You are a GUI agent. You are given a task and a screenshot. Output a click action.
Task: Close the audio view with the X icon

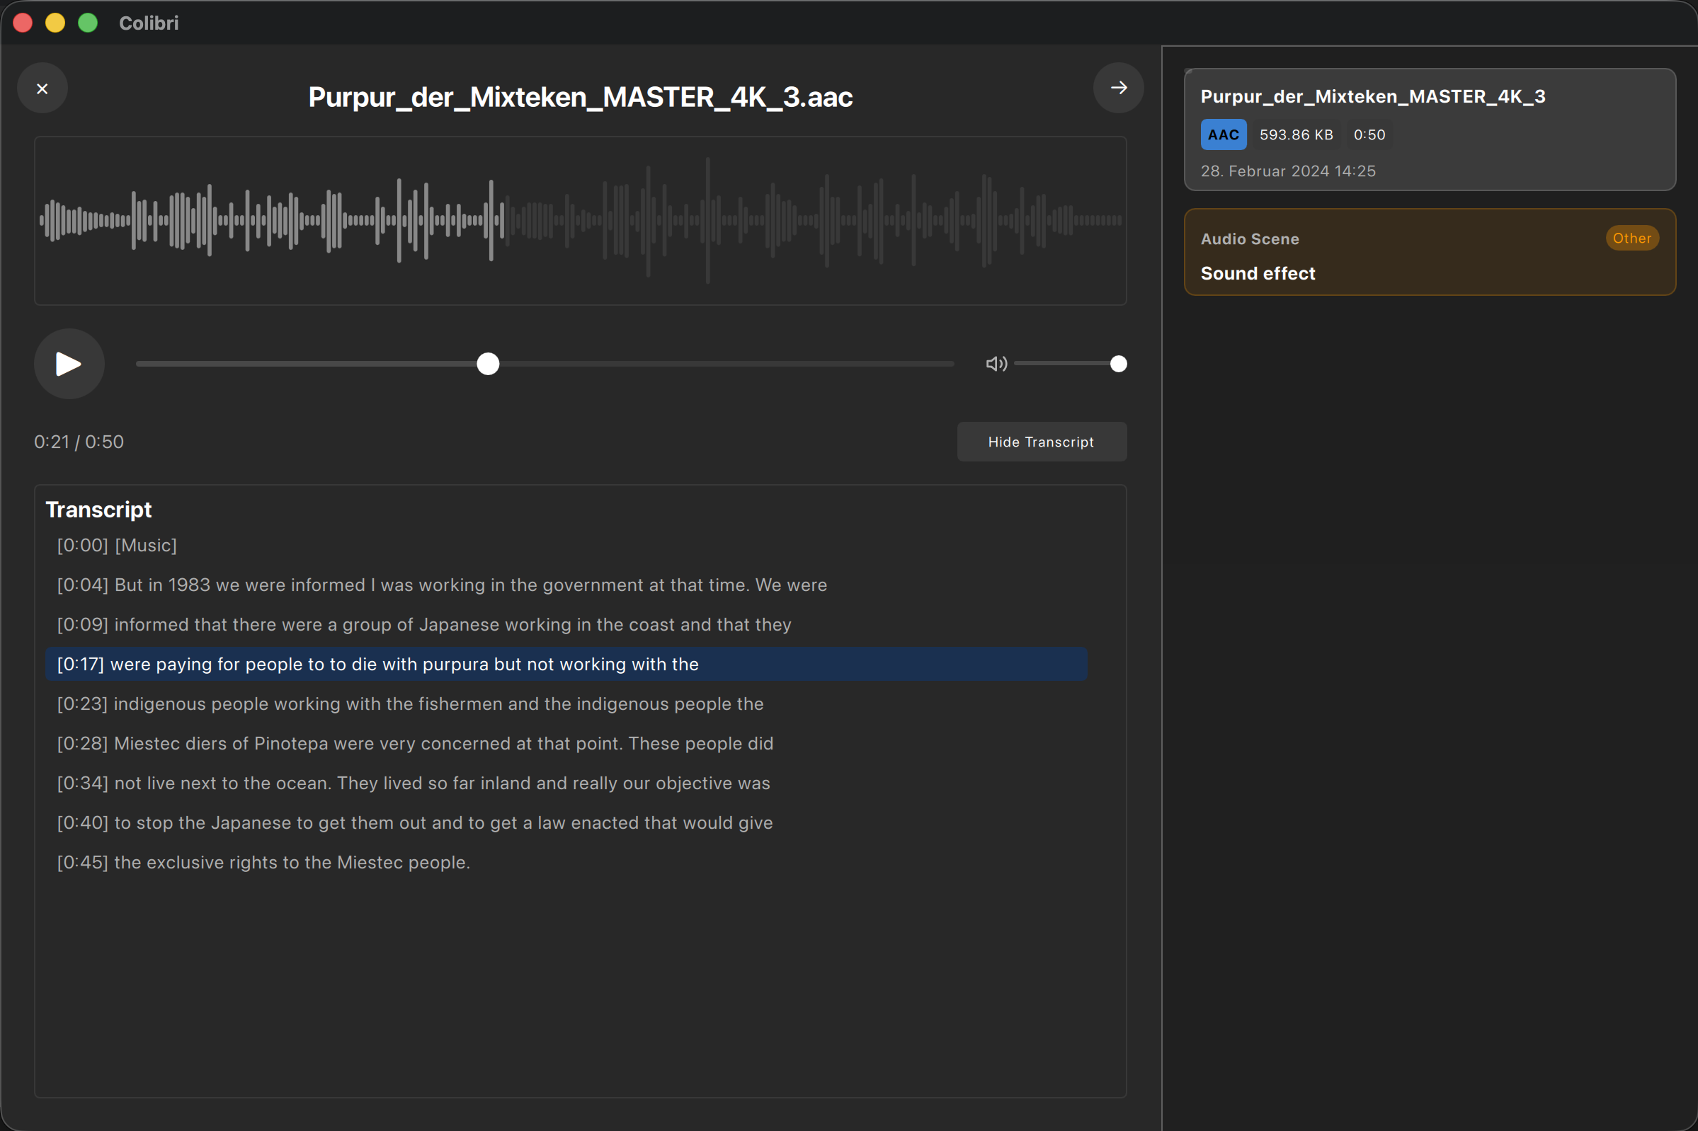pos(41,87)
